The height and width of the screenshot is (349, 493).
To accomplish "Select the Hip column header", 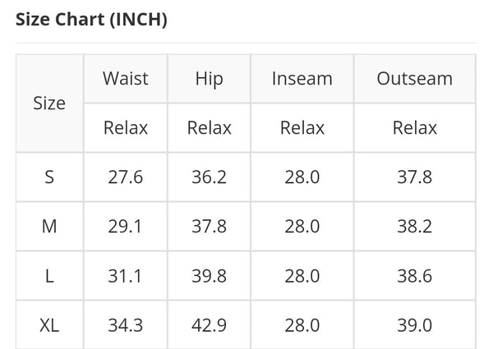I will (209, 79).
